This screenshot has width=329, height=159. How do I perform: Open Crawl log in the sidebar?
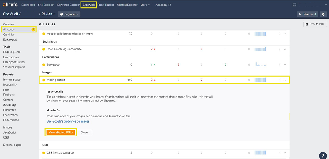point(9,34)
